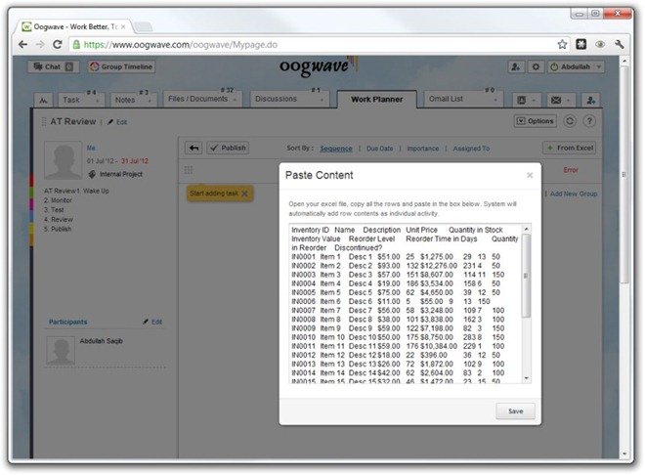Click Internal Project label
The width and height of the screenshot is (645, 475).
121,174
